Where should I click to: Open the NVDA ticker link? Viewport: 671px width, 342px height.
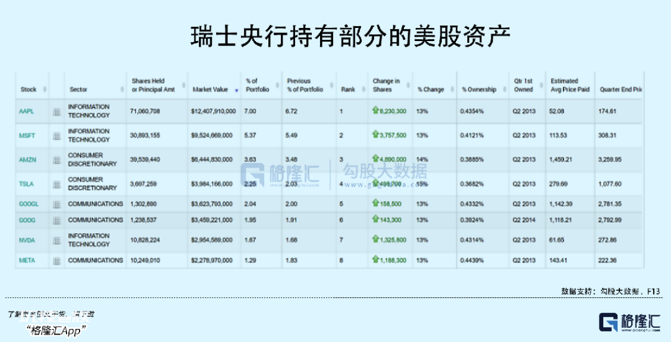(27, 241)
